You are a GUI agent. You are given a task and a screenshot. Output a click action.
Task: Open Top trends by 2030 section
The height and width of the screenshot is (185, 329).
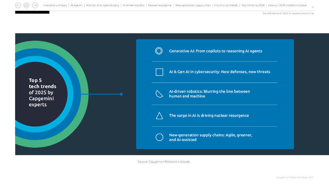[253, 5]
